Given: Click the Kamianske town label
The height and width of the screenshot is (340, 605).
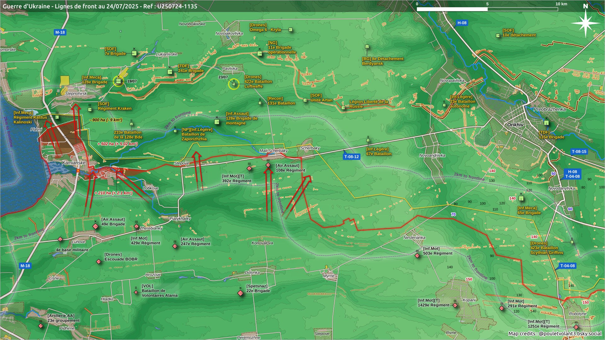Looking at the screenshot, I should coord(74,163).
